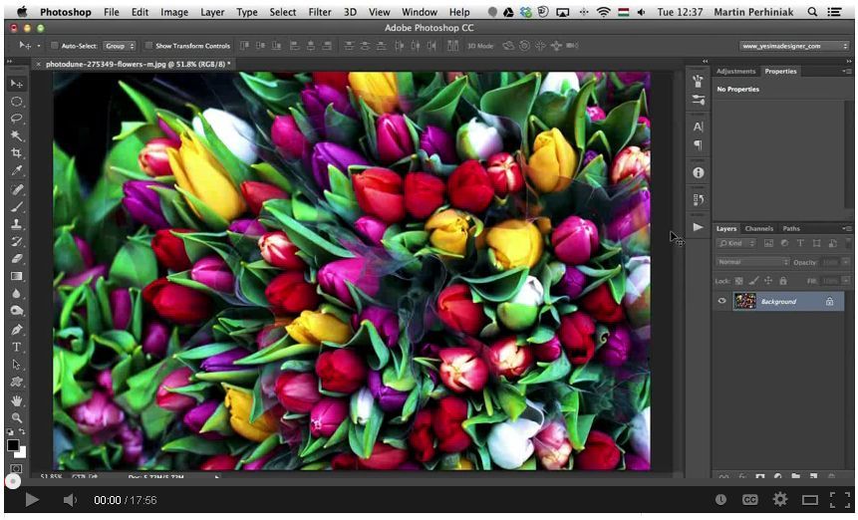This screenshot has width=858, height=520.
Task: Click the black foreground color swatch
Action: pos(13,444)
